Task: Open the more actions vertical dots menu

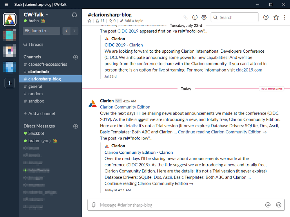Action: click(285, 17)
